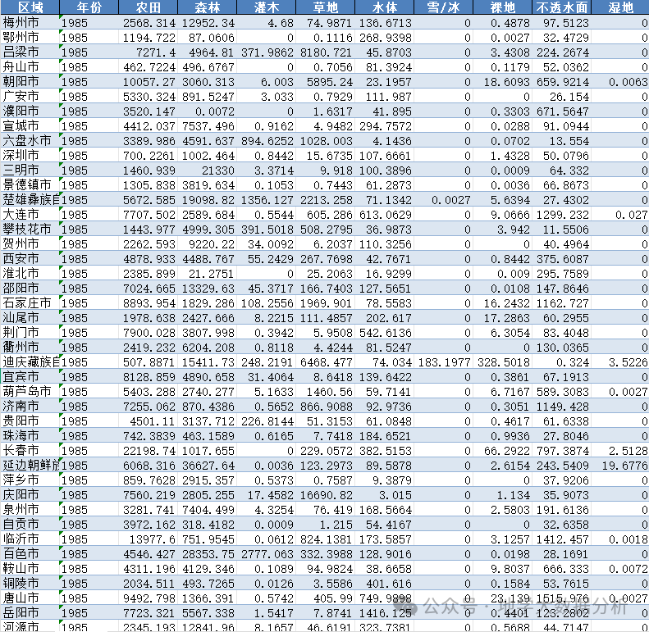The width and height of the screenshot is (649, 632).
Task: Click the 石家庄市 region cell
Action: coord(30,303)
